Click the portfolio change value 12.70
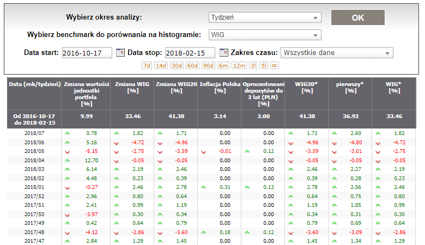This screenshot has height=245, width=425. click(x=92, y=161)
